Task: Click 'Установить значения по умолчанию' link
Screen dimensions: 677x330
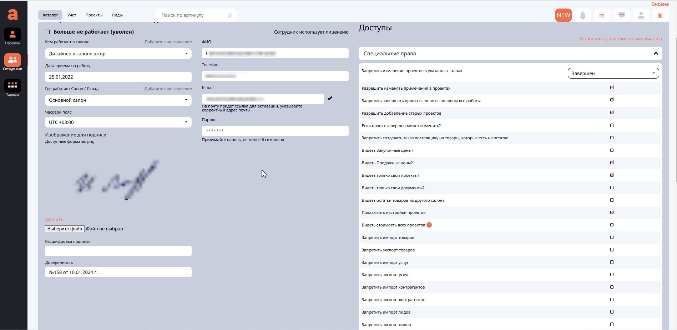Action: (x=620, y=39)
